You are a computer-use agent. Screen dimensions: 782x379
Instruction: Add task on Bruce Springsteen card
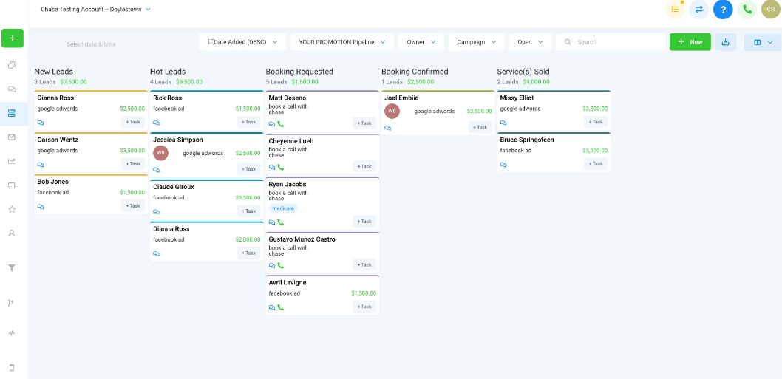point(596,163)
